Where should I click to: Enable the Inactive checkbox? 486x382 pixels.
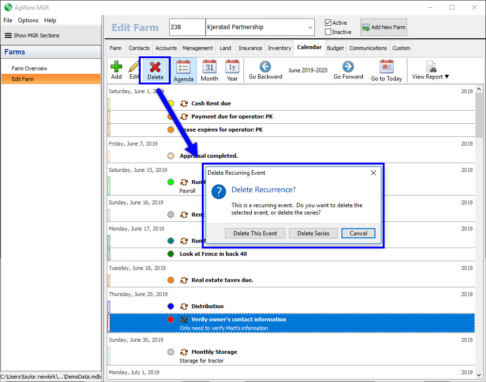[x=328, y=32]
